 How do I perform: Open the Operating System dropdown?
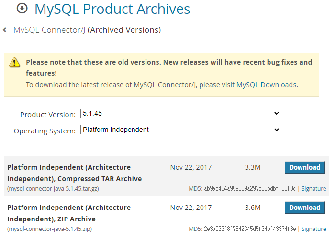point(180,130)
